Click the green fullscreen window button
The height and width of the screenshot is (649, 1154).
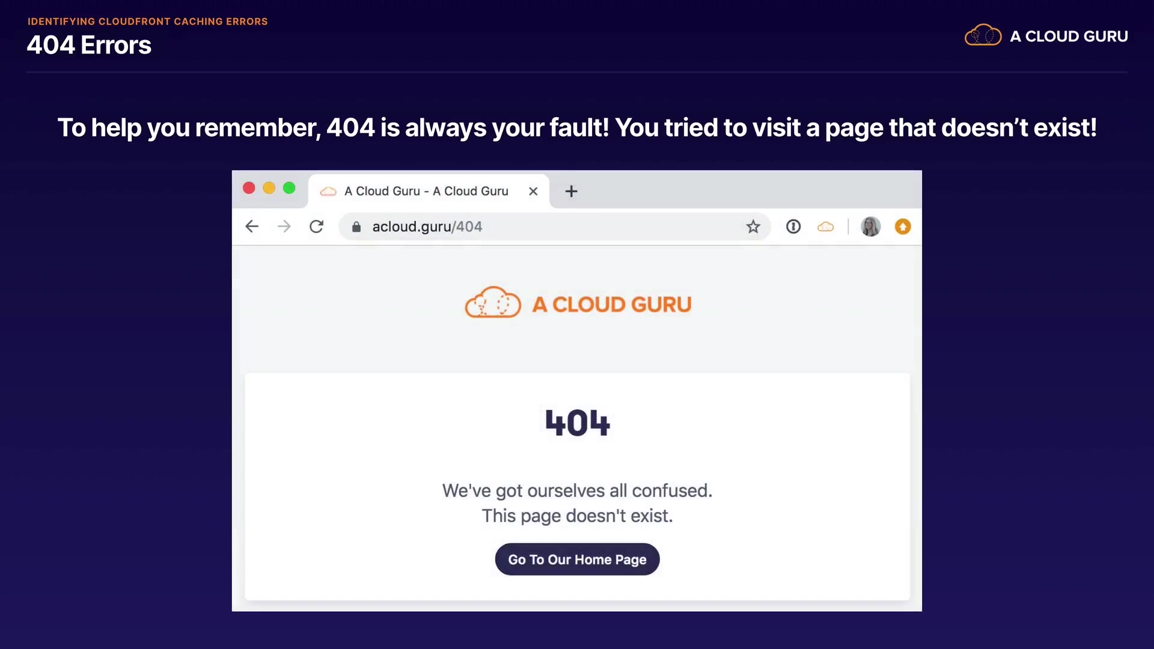pos(289,188)
